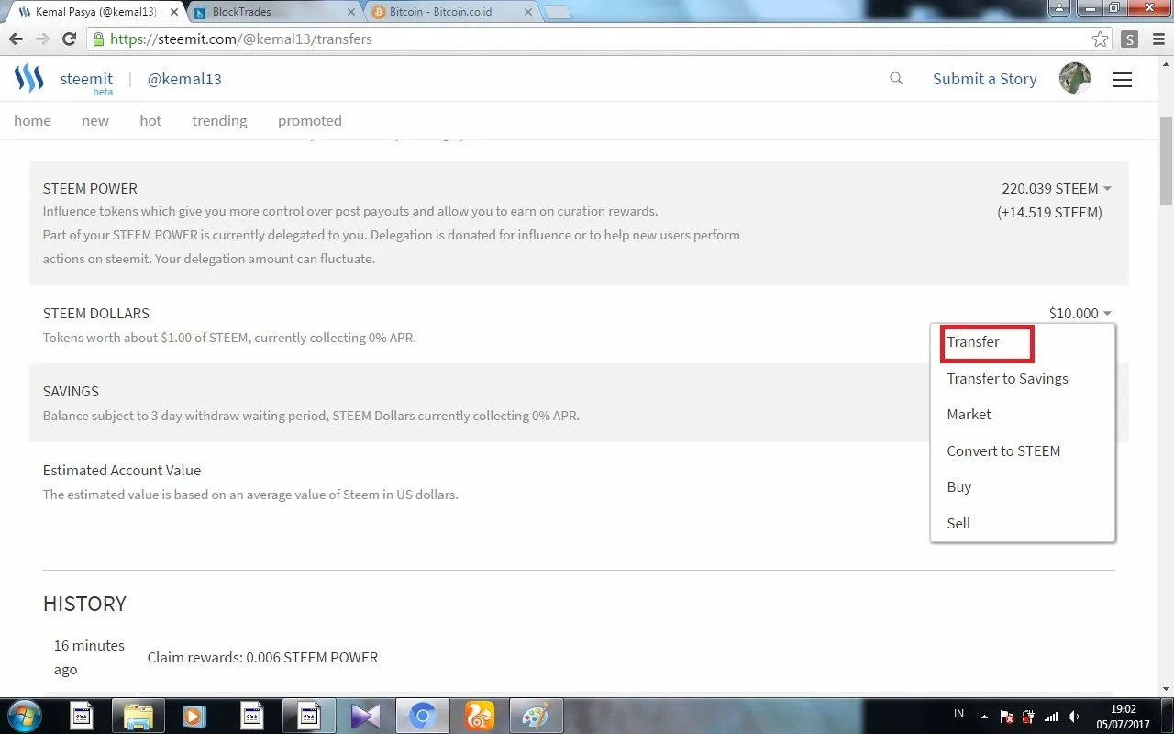1174x734 pixels.
Task: Click the Steemit logo icon
Action: pos(29,79)
